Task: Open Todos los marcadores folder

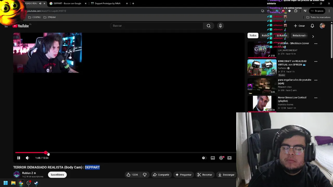Action: tap(318, 17)
